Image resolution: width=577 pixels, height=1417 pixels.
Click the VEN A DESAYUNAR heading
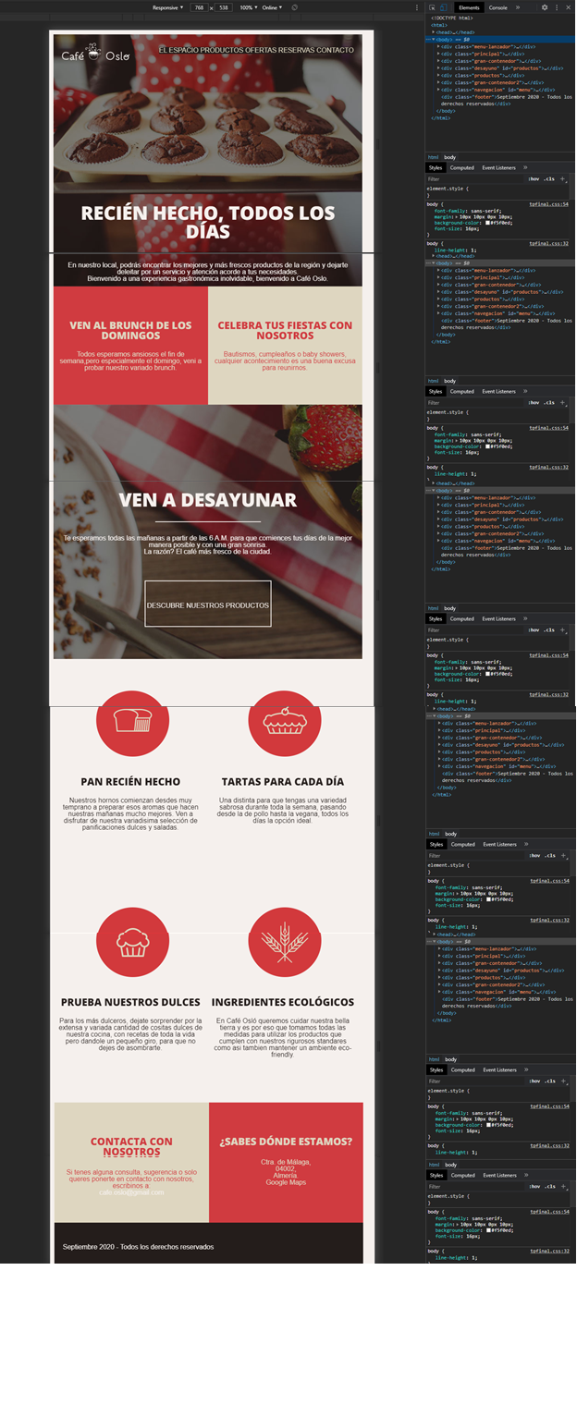point(208,500)
